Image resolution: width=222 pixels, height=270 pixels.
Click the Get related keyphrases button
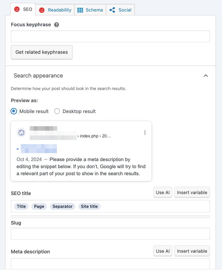(42, 52)
